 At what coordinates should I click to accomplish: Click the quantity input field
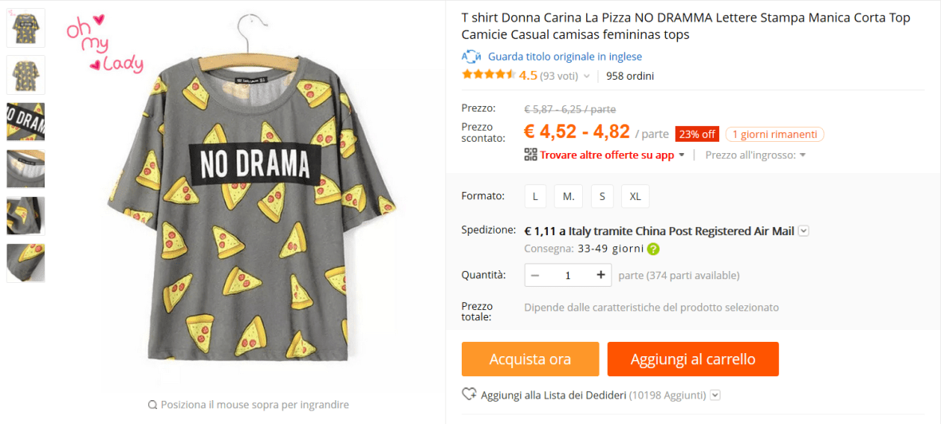pos(568,275)
